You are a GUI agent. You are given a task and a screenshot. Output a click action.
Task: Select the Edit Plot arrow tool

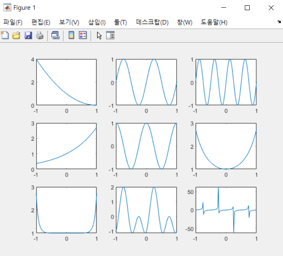tap(99, 35)
